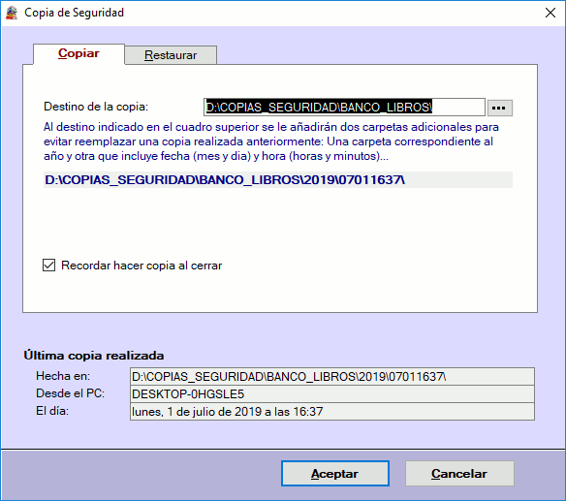Open folder browser with the three-dots button
The image size is (566, 501).
[x=499, y=108]
